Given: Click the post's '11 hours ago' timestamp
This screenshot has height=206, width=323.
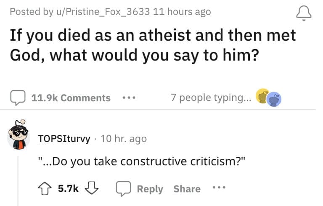Looking at the screenshot, I should [x=182, y=11].
